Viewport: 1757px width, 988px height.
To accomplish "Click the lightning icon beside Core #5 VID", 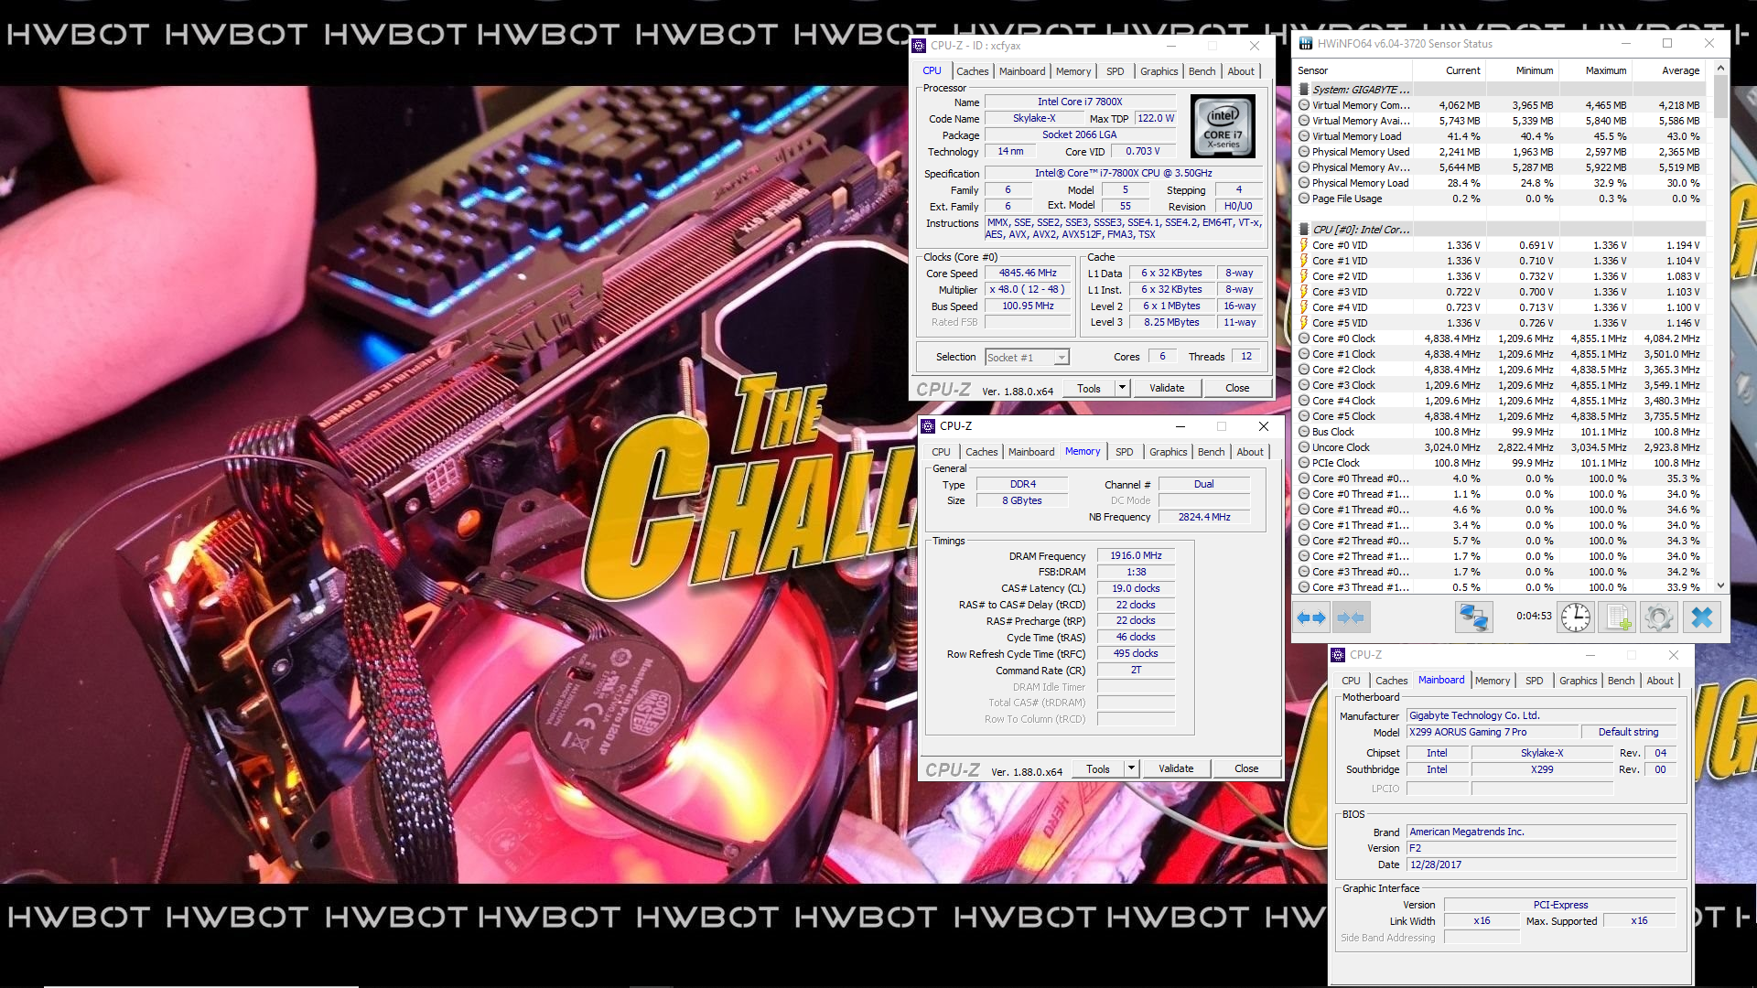I will 1304,323.
